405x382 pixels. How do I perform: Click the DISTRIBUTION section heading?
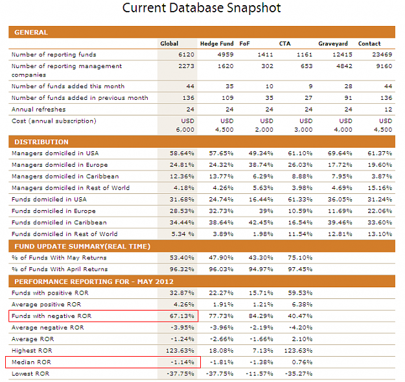pos(41,142)
